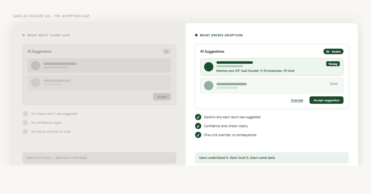Click the Accept suggestion button
Image resolution: width=371 pixels, height=194 pixels.
(326, 100)
